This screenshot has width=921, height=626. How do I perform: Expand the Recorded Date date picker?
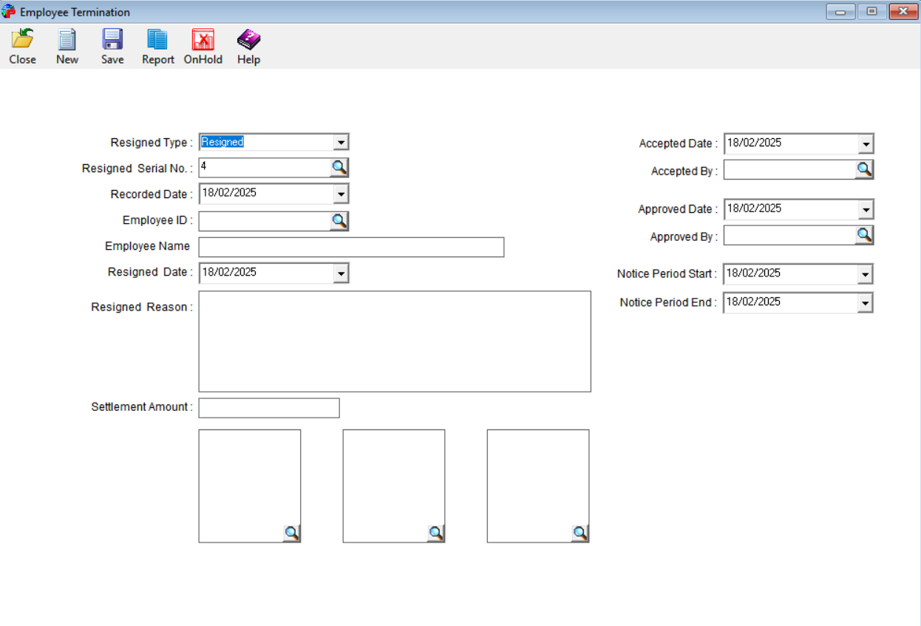[x=341, y=193]
